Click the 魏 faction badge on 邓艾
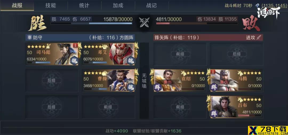This screenshot has width=288, height=135. 131,61
